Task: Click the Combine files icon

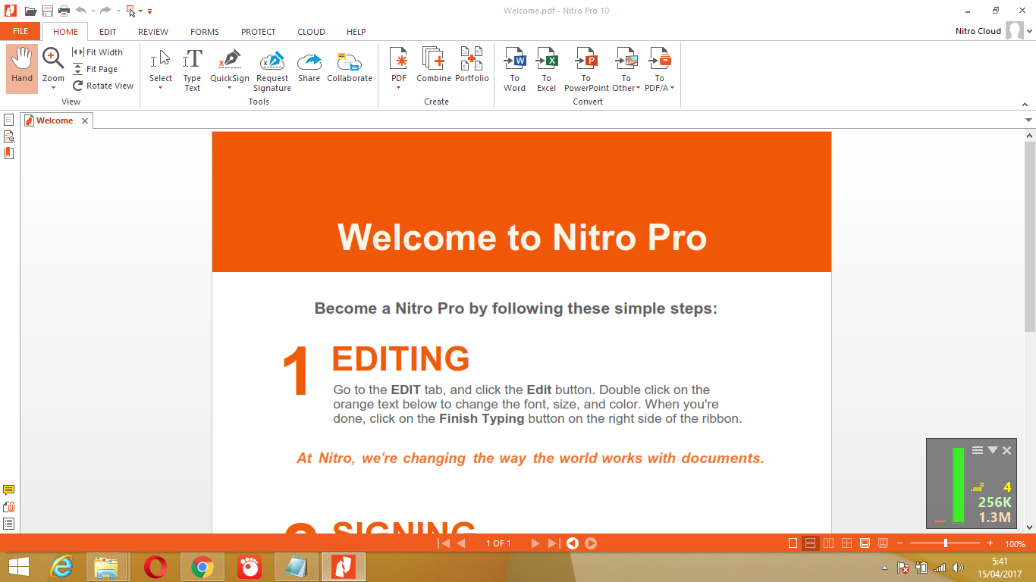Action: 433,59
